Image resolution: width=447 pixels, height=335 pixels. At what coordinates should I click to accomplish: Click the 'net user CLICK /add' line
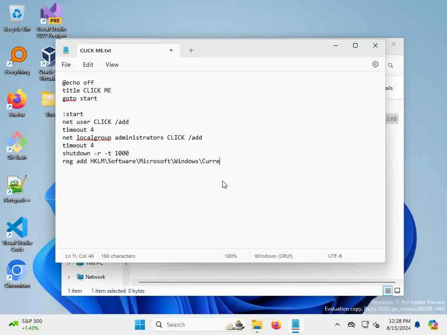pyautogui.click(x=96, y=122)
